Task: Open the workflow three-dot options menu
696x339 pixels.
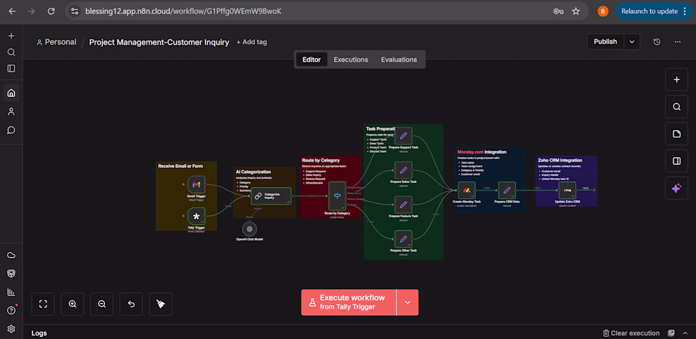Action: 678,42
